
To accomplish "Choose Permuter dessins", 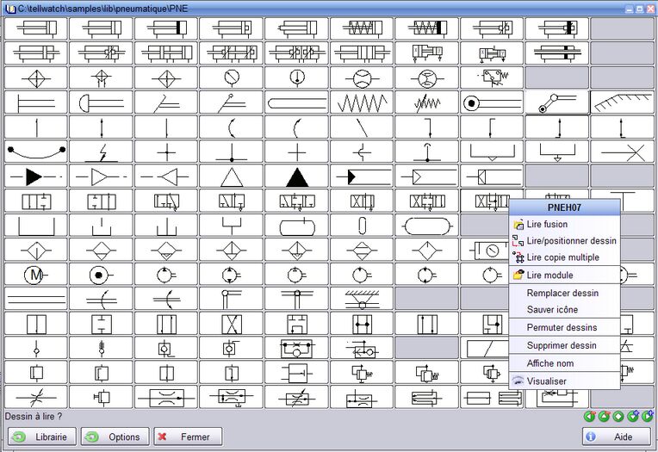I will tap(564, 327).
